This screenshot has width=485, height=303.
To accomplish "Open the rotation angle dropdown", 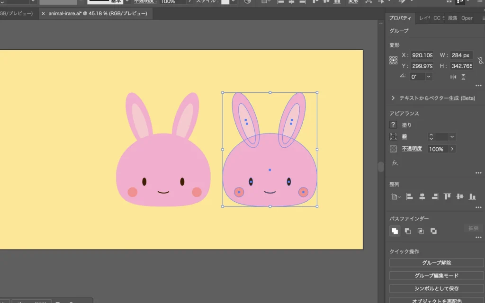I will [429, 77].
